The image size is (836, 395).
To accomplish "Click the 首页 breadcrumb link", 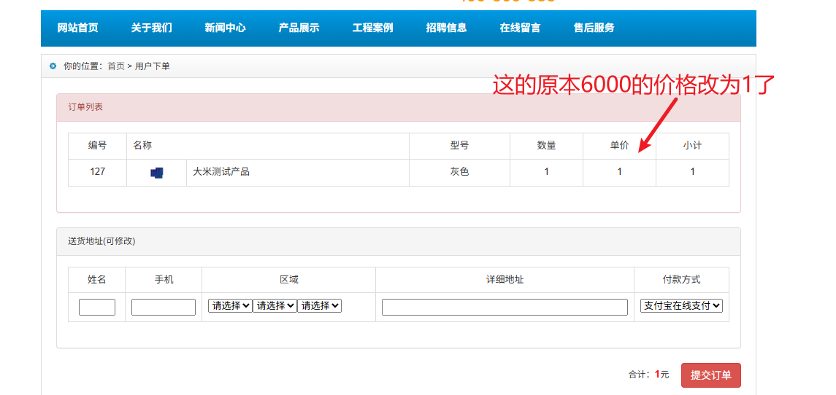I will (116, 66).
